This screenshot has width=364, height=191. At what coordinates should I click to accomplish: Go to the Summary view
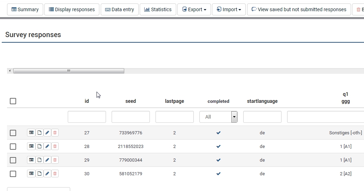pos(25,9)
